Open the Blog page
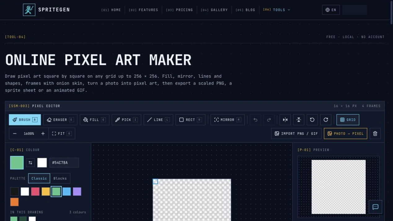Image resolution: width=393 pixels, height=221 pixels. coord(246,10)
